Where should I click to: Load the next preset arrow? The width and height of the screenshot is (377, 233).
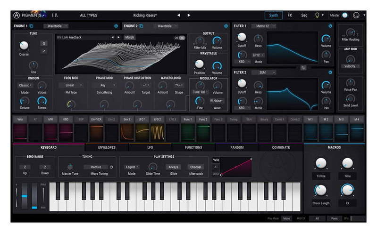[189, 16]
